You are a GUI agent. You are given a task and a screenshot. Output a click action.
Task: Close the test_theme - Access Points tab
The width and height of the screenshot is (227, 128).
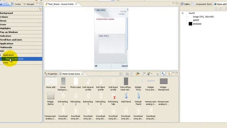tap(76, 4)
